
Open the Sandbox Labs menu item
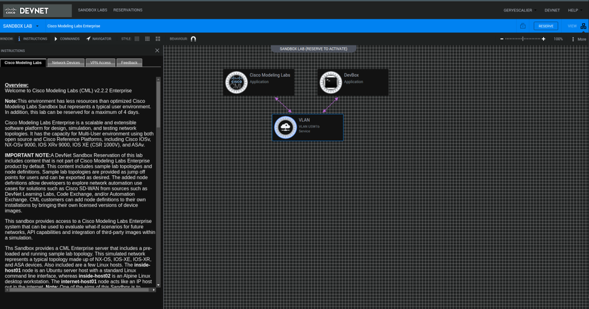[x=93, y=10]
